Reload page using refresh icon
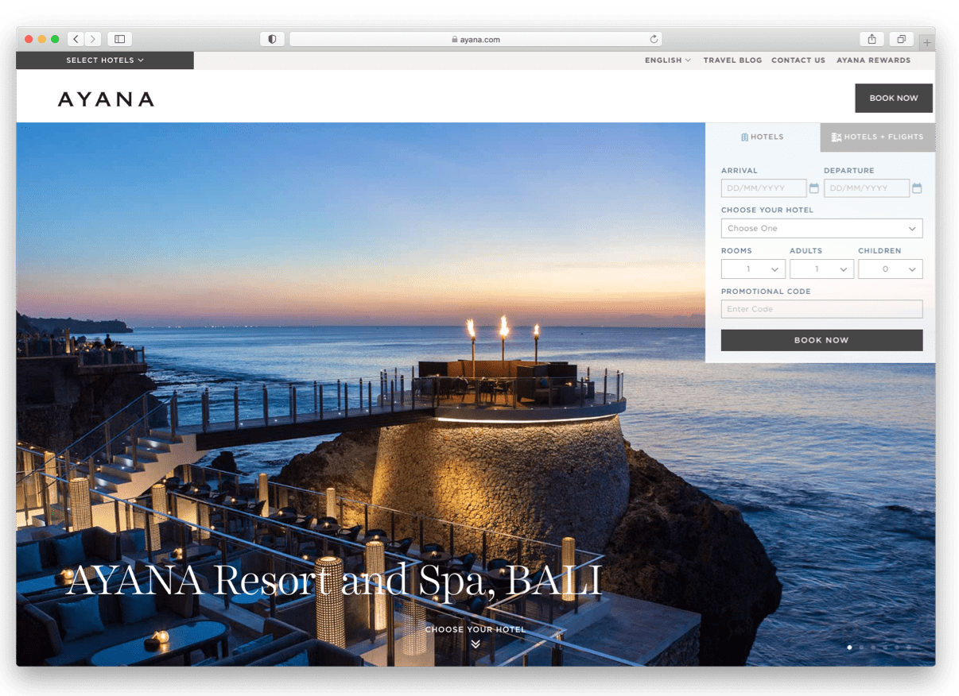The height and width of the screenshot is (696, 959). point(654,39)
